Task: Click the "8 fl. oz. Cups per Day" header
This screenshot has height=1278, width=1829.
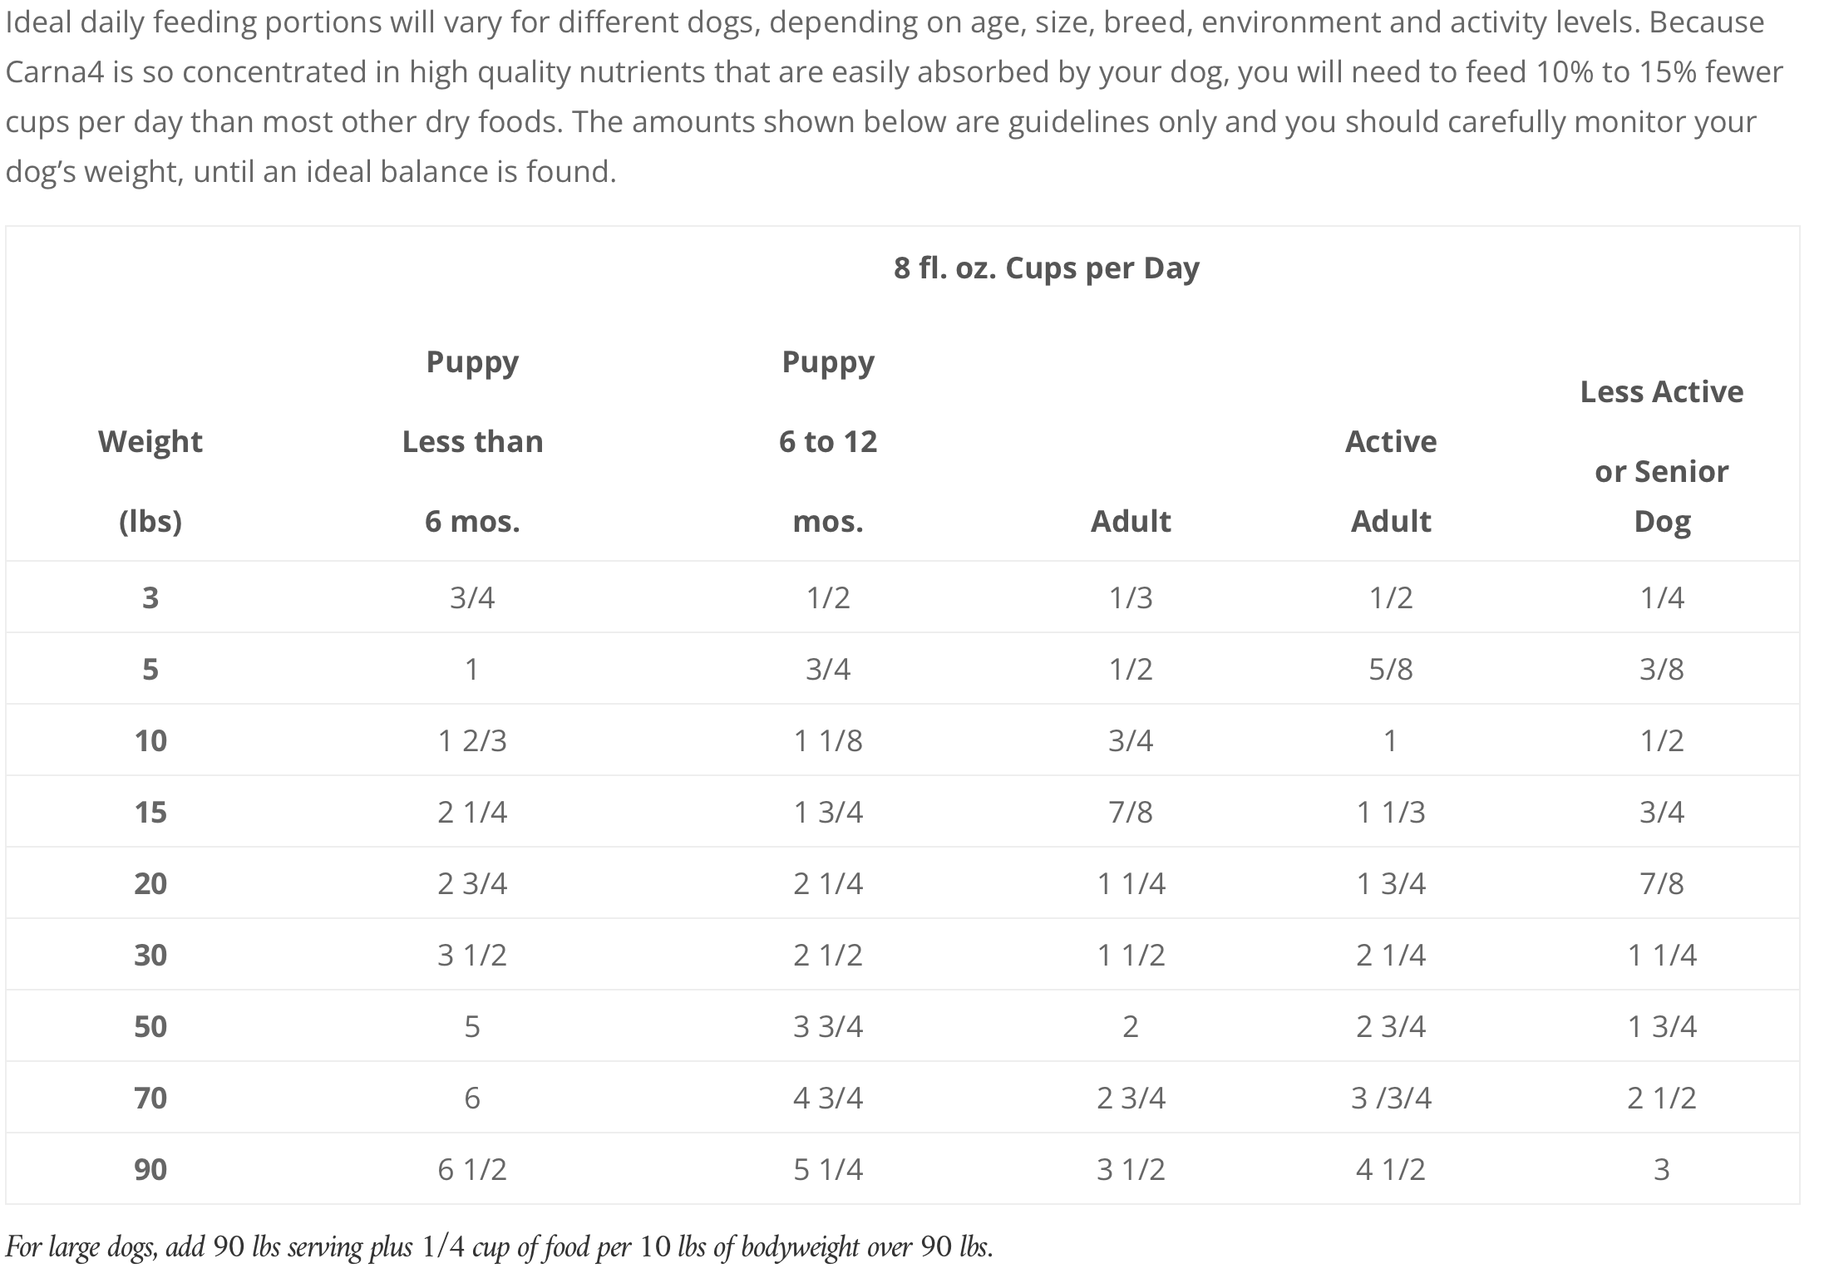Action: [1046, 268]
